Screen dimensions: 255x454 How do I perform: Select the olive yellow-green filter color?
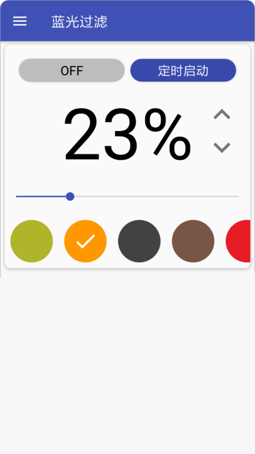tap(31, 241)
